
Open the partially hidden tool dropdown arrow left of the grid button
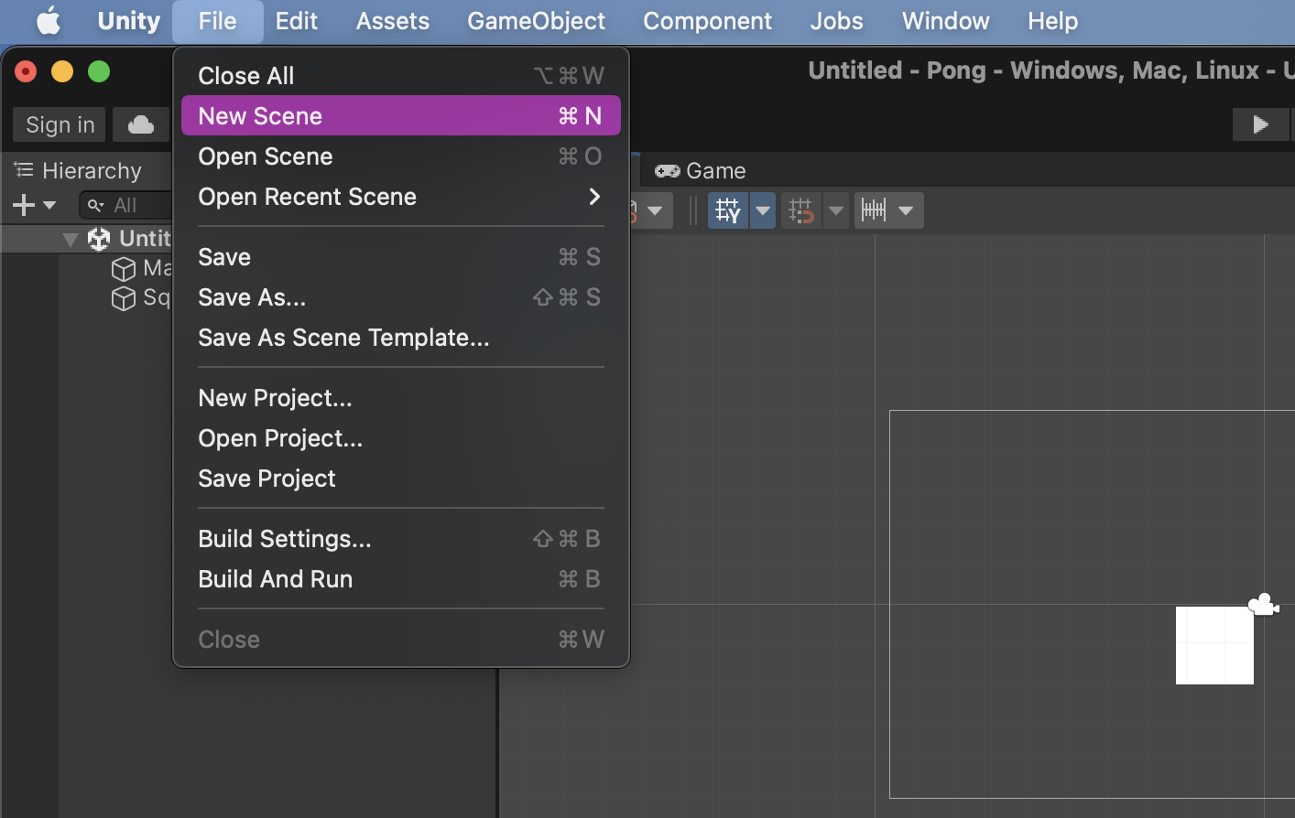pos(655,210)
